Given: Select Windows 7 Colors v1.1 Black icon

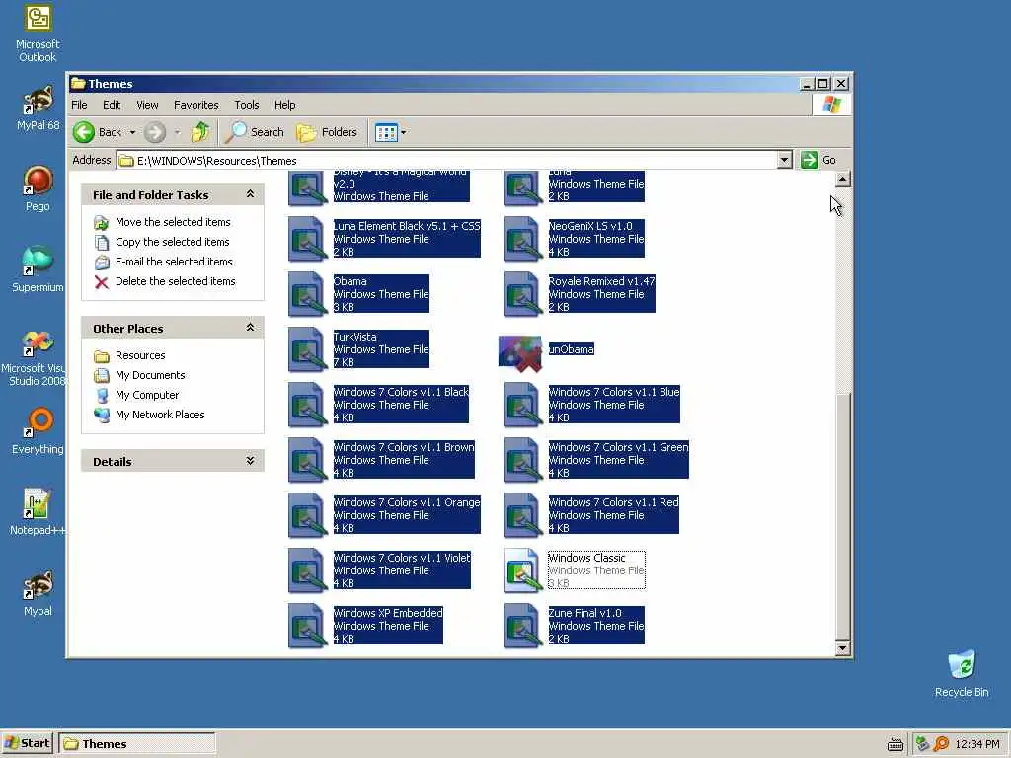Looking at the screenshot, I should point(308,405).
